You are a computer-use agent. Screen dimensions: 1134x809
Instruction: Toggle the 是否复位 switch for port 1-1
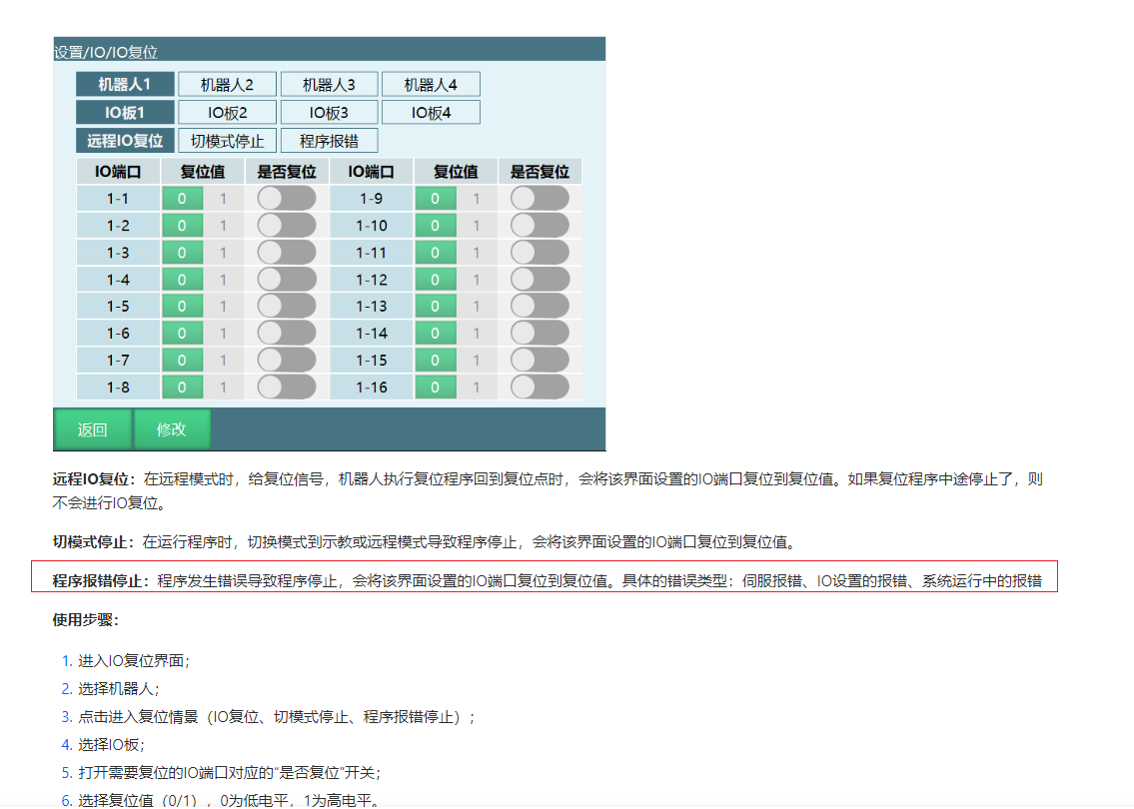coord(286,199)
